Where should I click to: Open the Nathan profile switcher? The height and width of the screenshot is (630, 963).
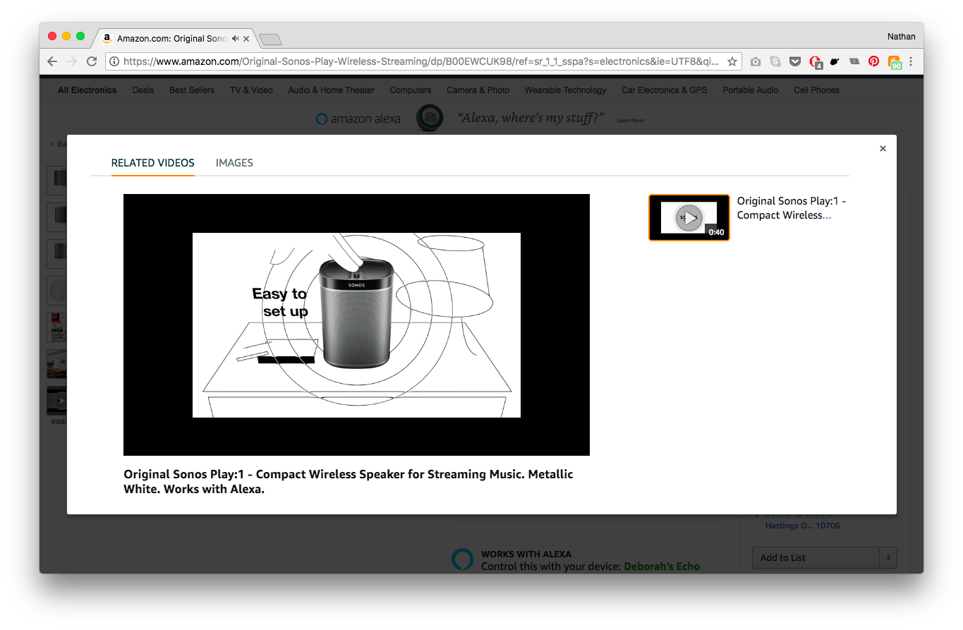tap(902, 36)
